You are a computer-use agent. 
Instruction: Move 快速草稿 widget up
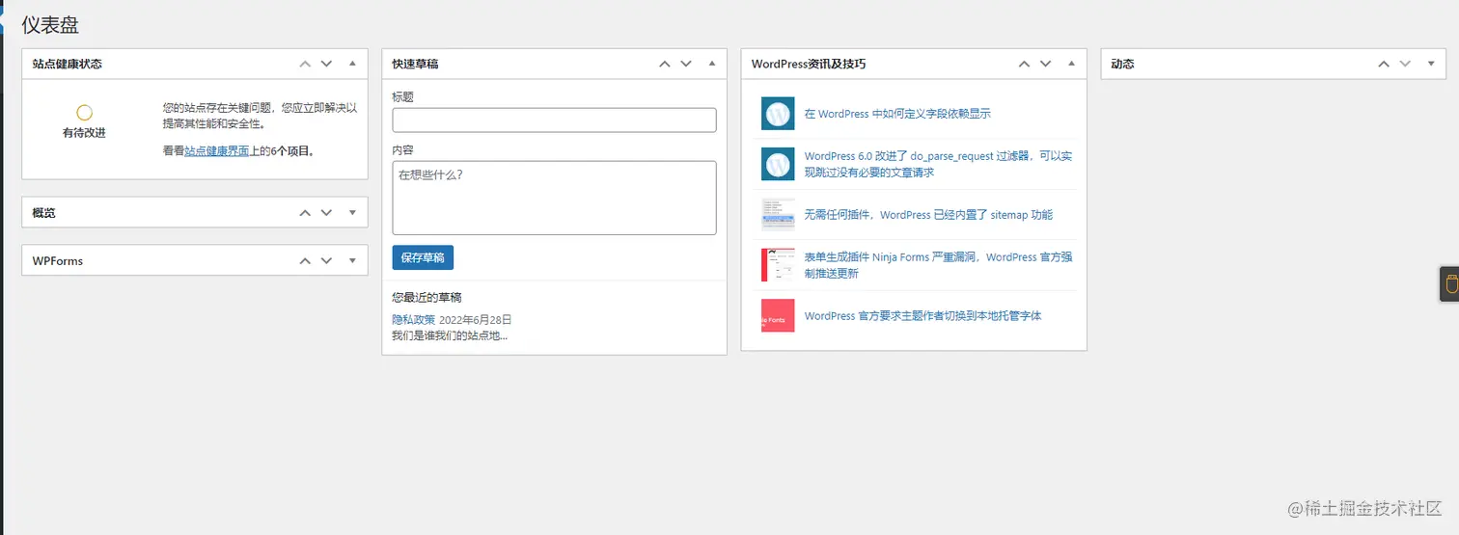pos(665,64)
